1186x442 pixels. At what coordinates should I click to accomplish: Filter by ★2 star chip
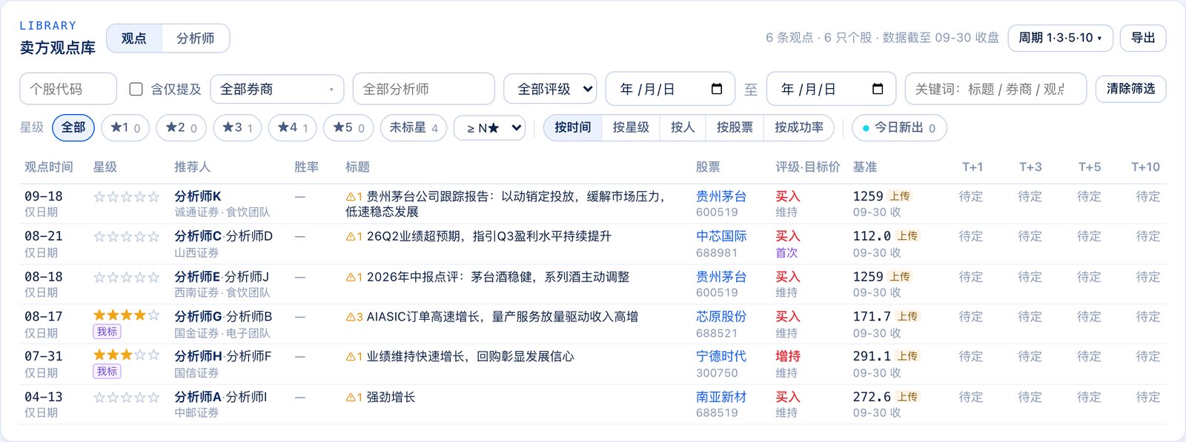181,127
